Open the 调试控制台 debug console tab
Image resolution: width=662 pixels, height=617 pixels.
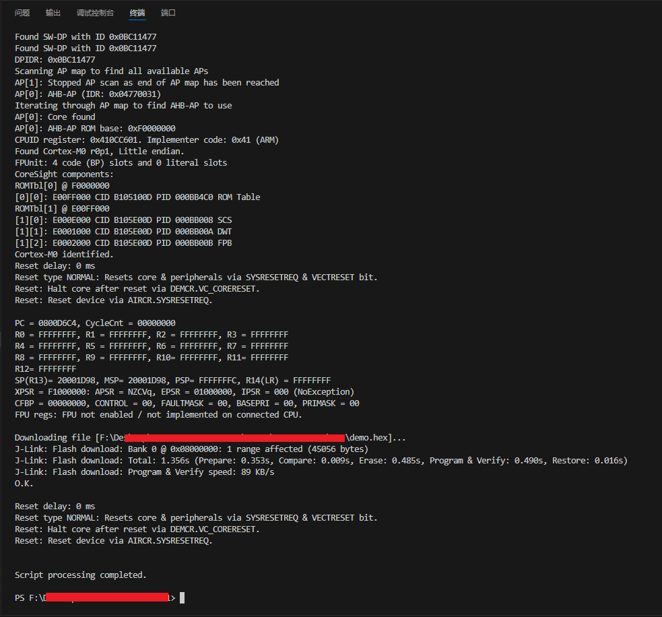[95, 13]
